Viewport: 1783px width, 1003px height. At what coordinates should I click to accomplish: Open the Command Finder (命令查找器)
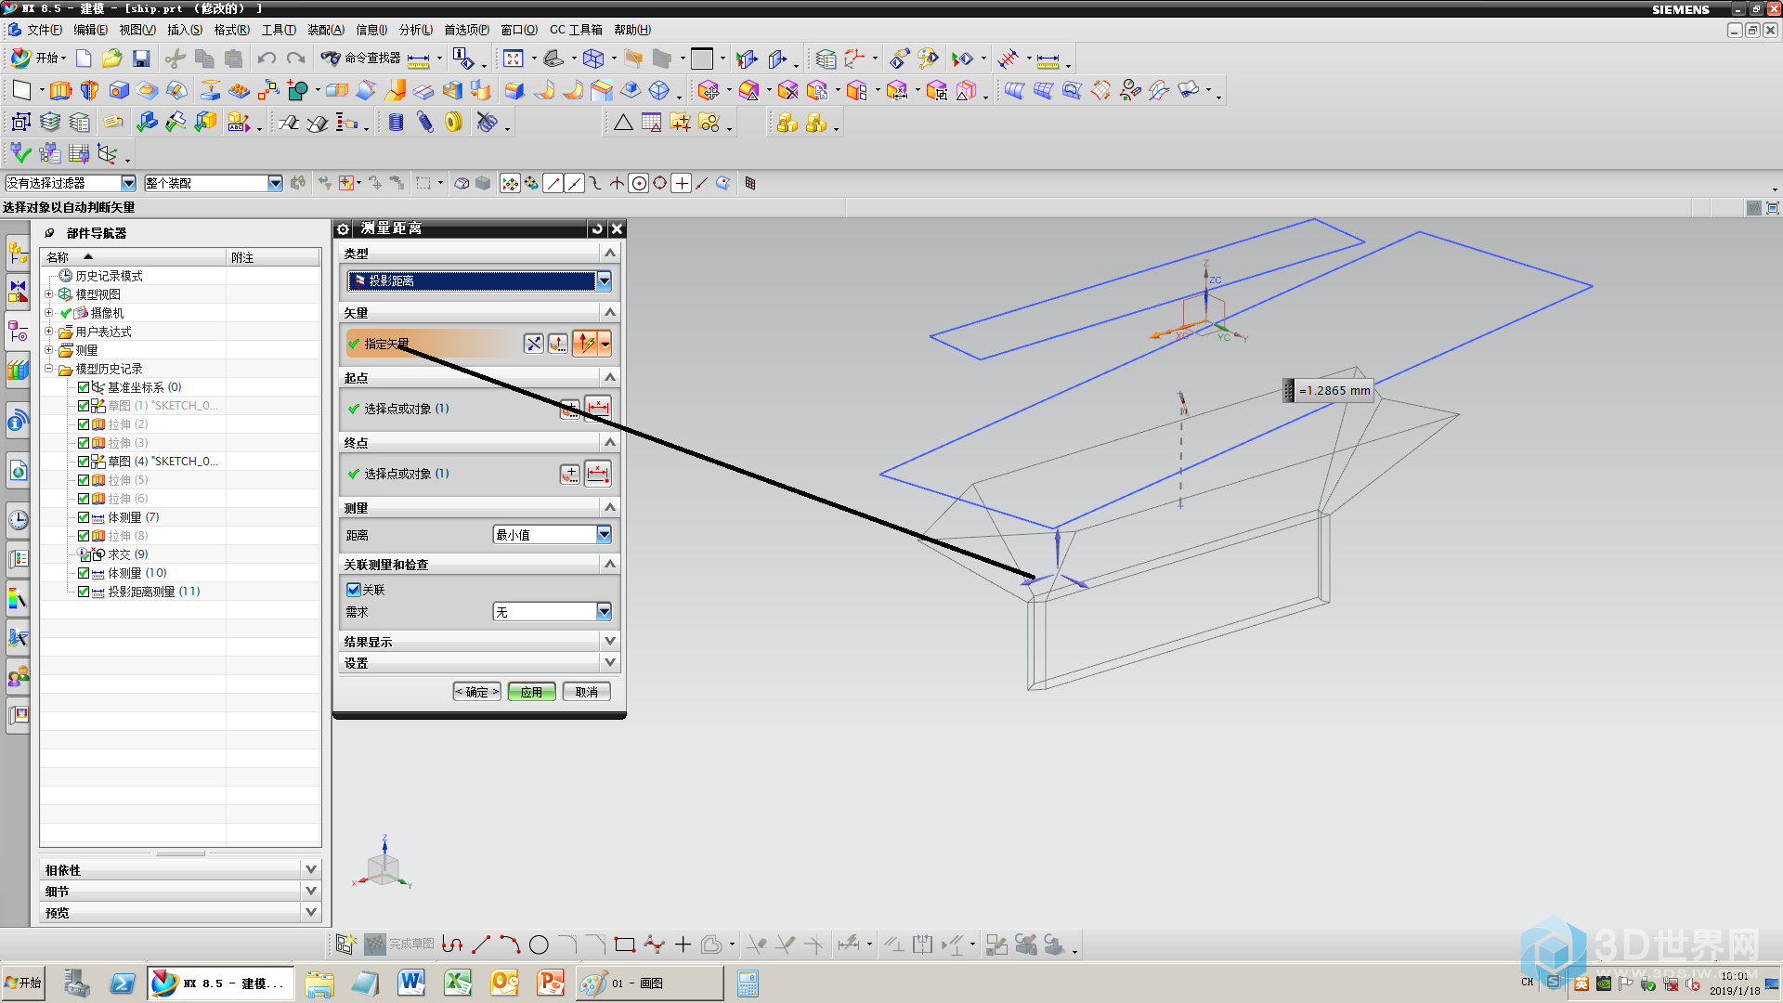(x=361, y=59)
